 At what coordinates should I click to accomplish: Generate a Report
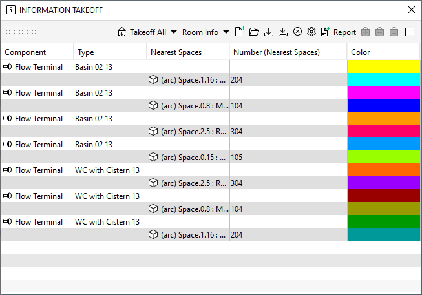(x=338, y=32)
